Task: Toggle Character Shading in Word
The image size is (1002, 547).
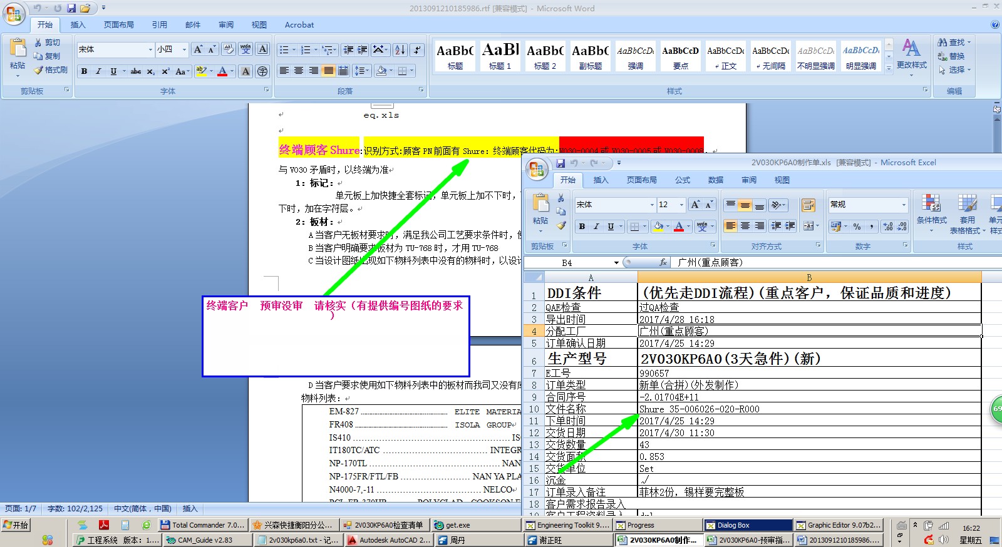Action: coord(245,71)
